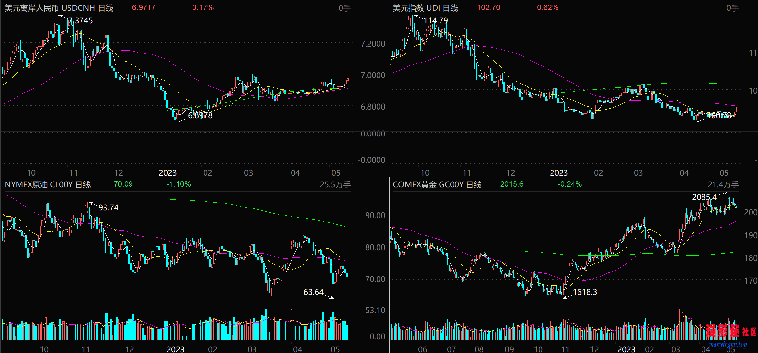Click the 7.3745 high annotation on the USDCNH chart
The width and height of the screenshot is (758, 353).
(x=81, y=20)
